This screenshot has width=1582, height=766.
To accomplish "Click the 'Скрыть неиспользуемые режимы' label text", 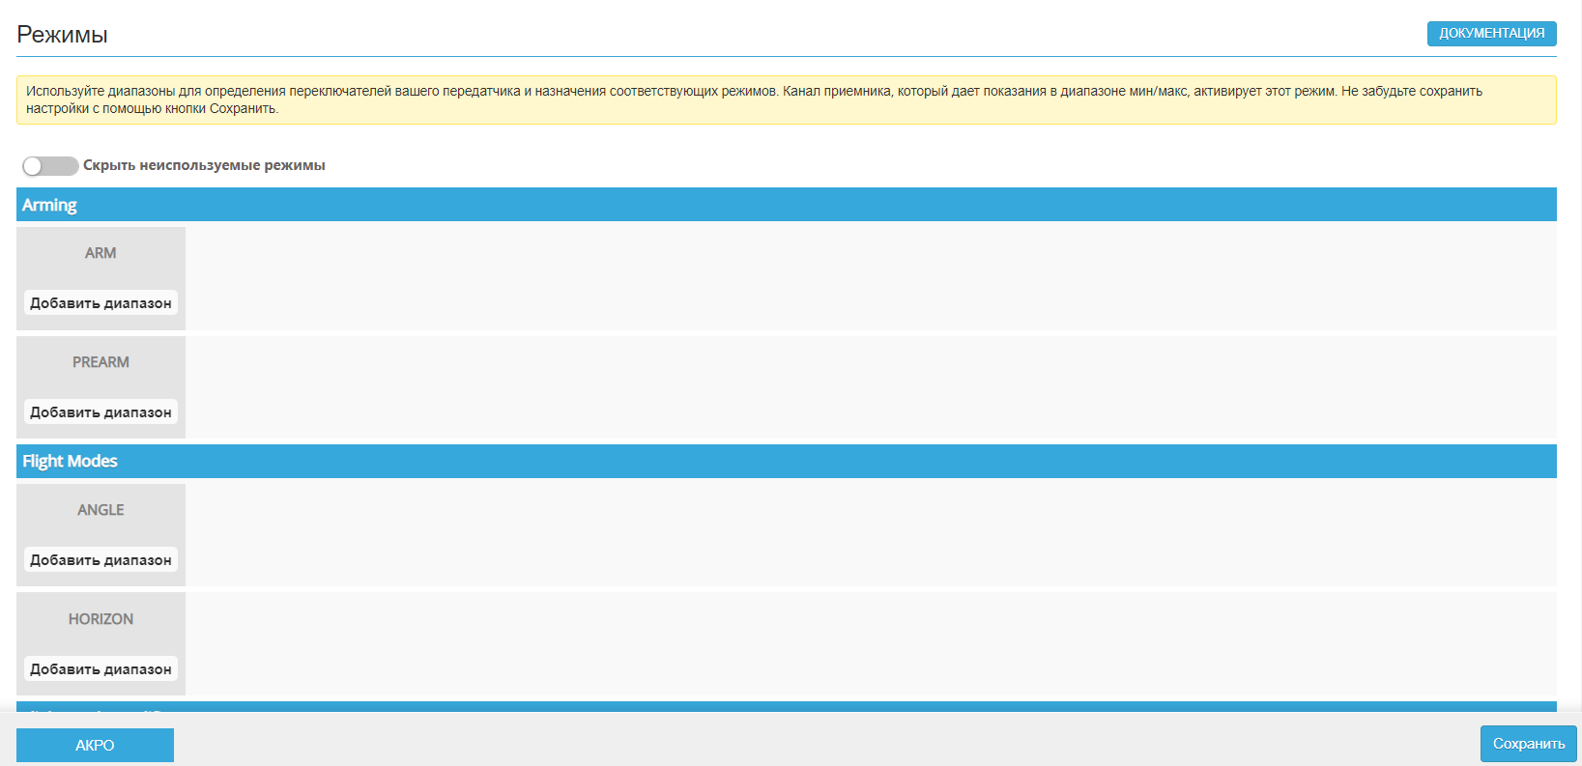I will [204, 165].
